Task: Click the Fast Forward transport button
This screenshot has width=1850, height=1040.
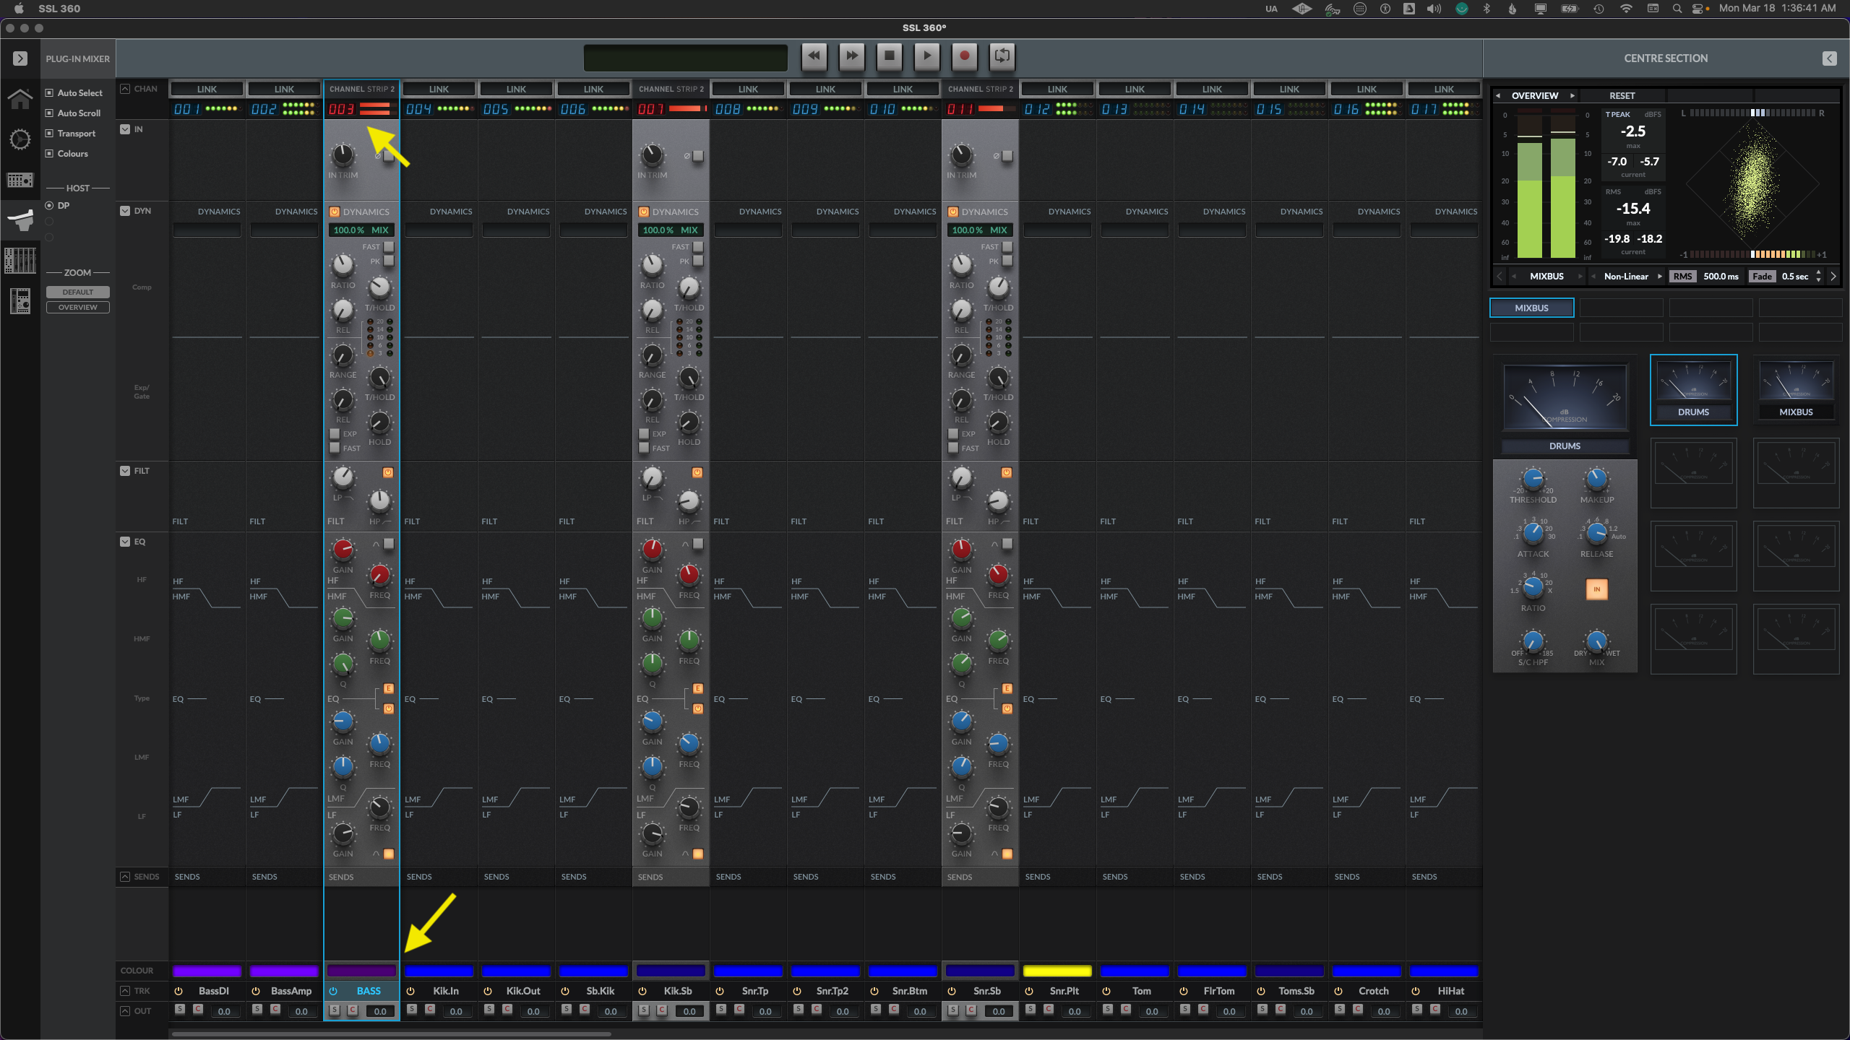Action: coord(852,56)
